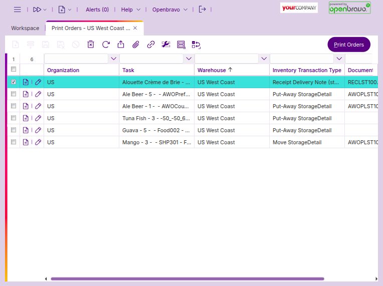Toggle the select-all header checkbox

(x=14, y=70)
